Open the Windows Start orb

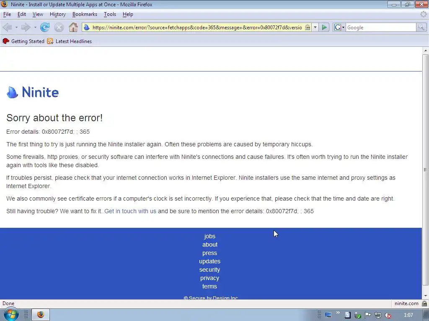pos(11,314)
